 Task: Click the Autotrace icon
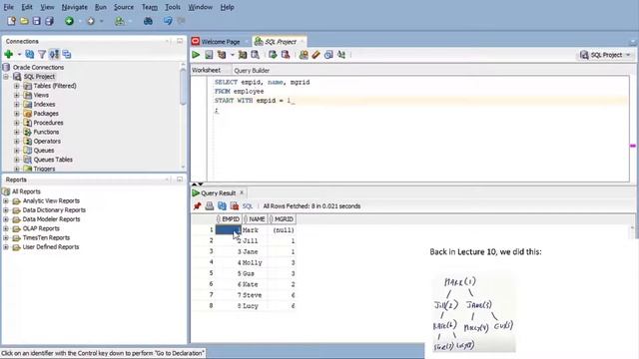coord(243,55)
